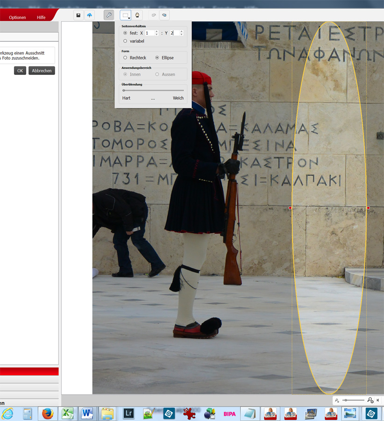Increase the Y ratio with up arrow
This screenshot has height=421, width=384.
tap(182, 31)
